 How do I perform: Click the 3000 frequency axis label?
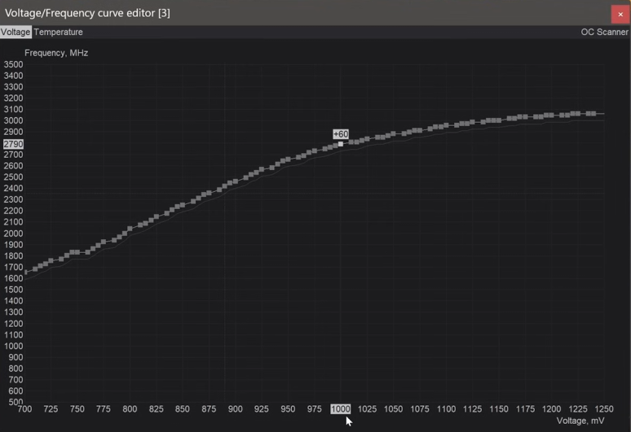click(x=13, y=120)
